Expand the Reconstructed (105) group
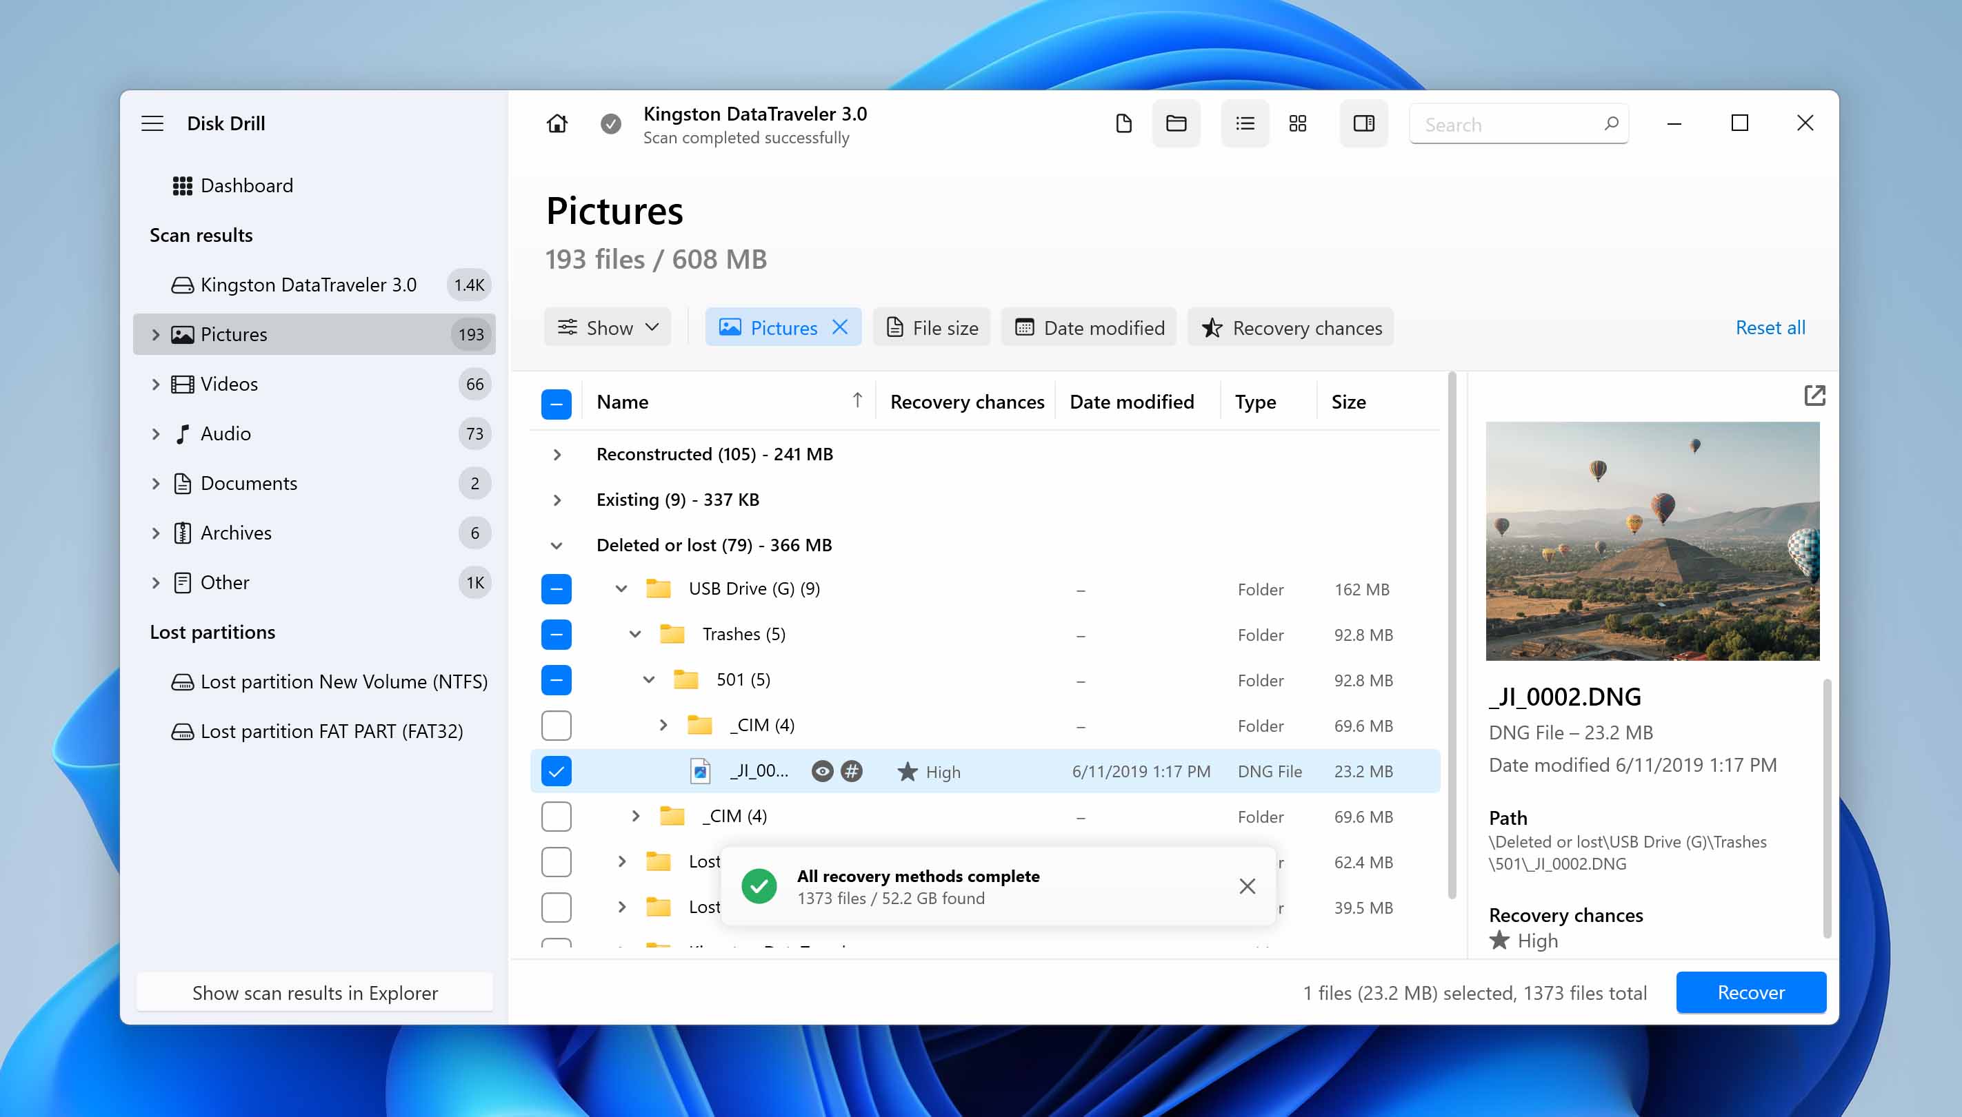 pyautogui.click(x=557, y=454)
